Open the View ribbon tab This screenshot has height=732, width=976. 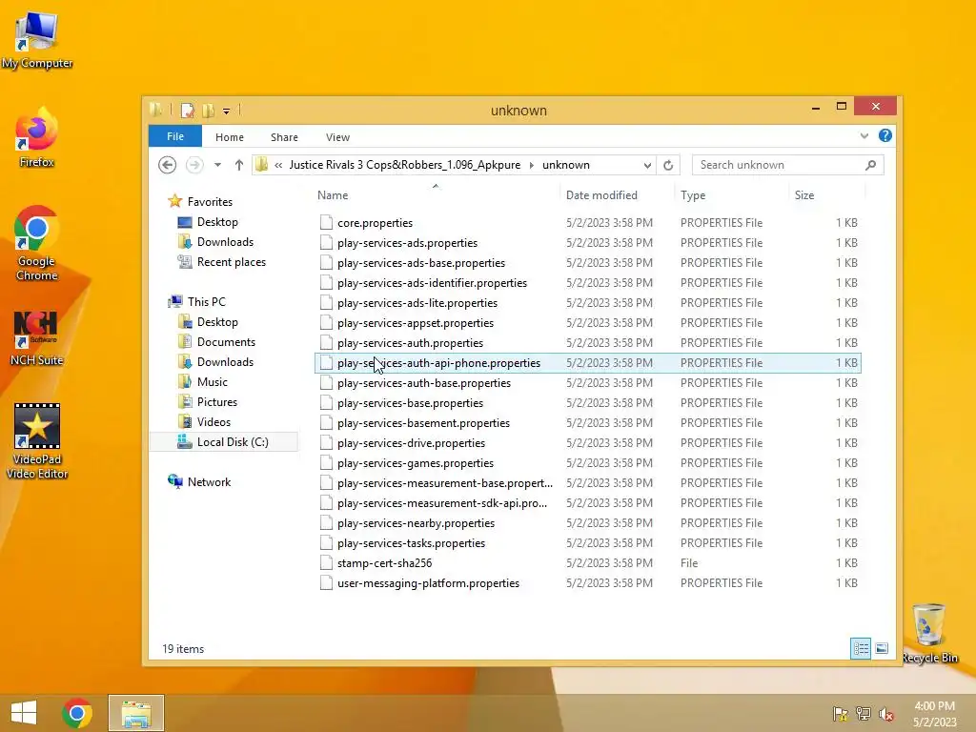pos(338,137)
